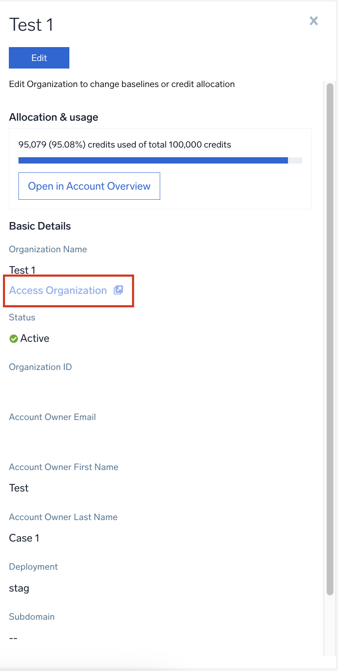The image size is (338, 671).
Task: Click the Test 1 panel title
Action: 31,25
